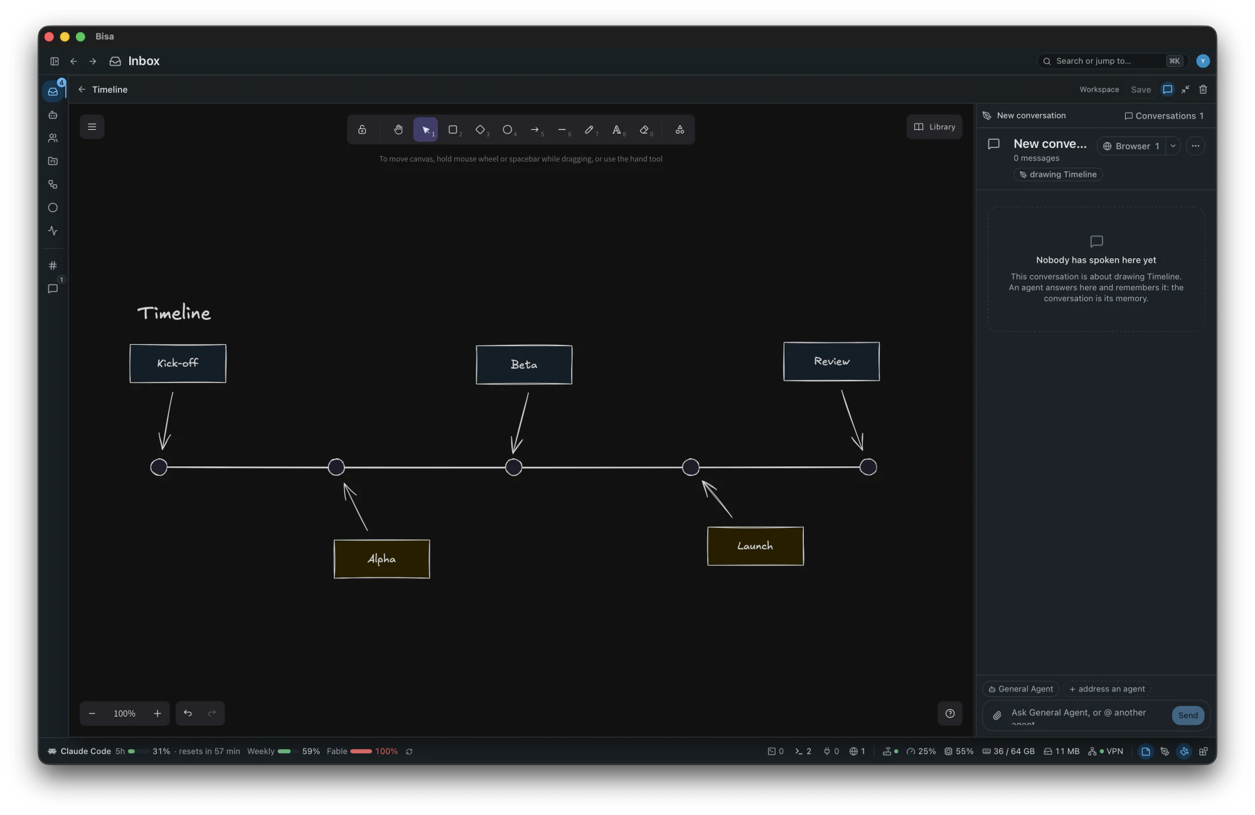1255x815 pixels.
Task: Expand the Browser 1 dropdown chevron
Action: tap(1173, 146)
